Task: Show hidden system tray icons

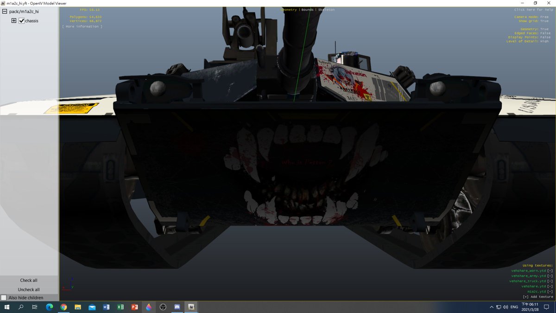Action: coord(491,307)
